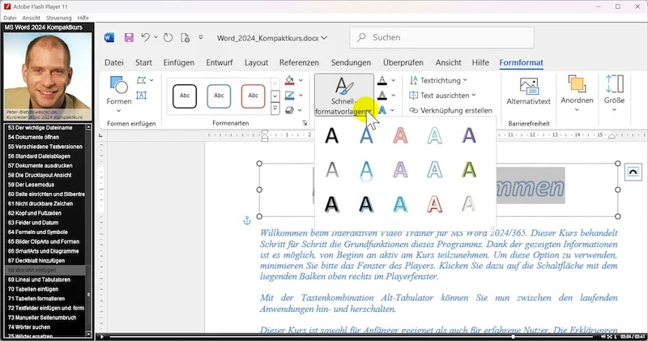Click the text outline A icon
Screen dimensions: 648x341
point(382,96)
